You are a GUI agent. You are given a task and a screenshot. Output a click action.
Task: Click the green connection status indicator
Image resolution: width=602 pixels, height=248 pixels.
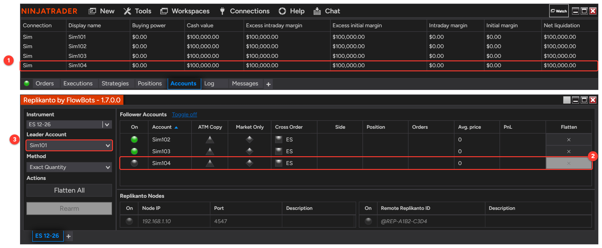27,83
